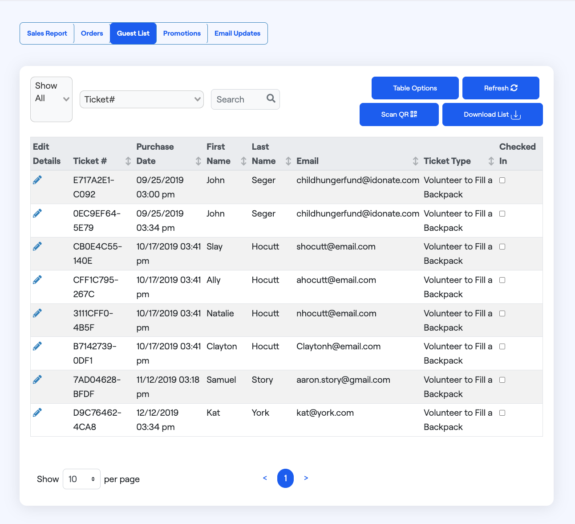Click email aaron.story@gmail.com

[x=343, y=380]
